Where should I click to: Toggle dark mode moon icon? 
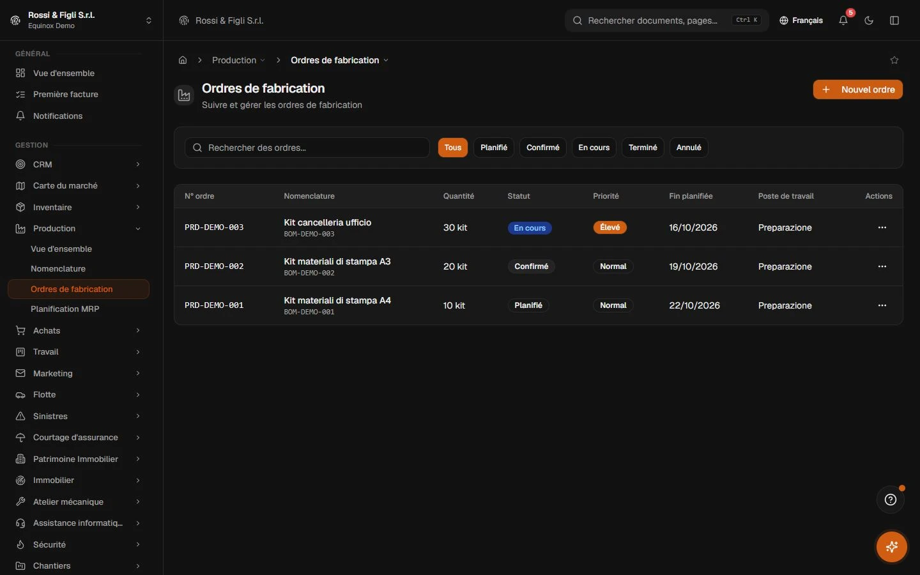click(869, 20)
